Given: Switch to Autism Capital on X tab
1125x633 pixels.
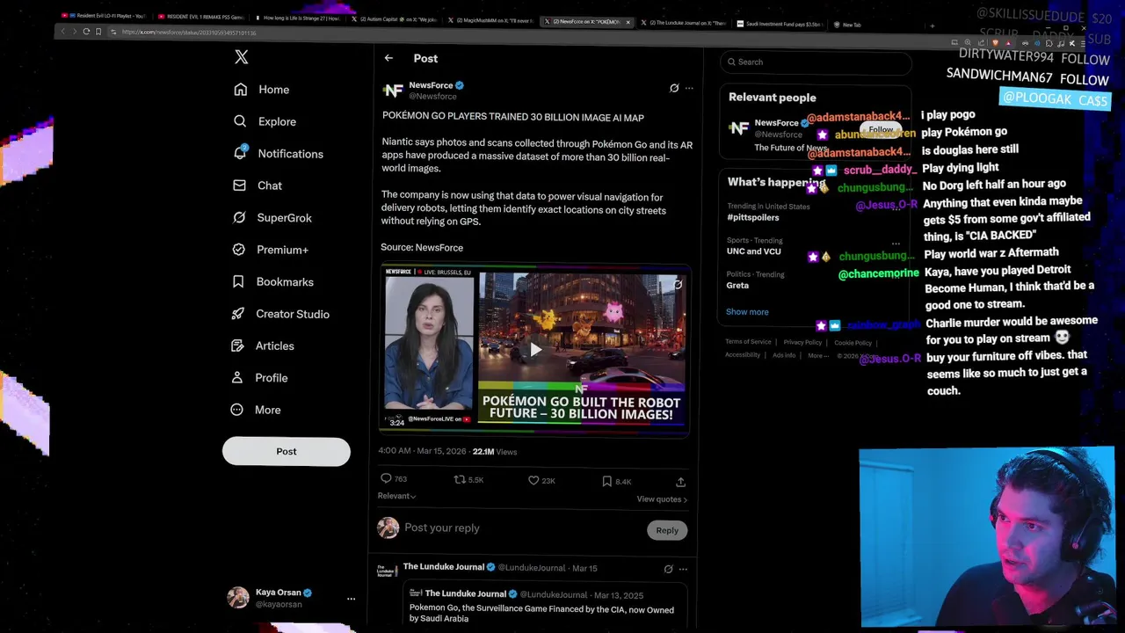Looking at the screenshot, I should (392, 18).
